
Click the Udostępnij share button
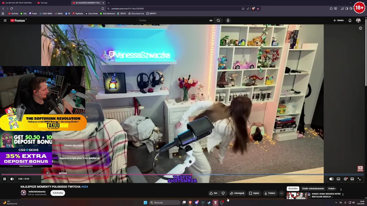point(237,193)
